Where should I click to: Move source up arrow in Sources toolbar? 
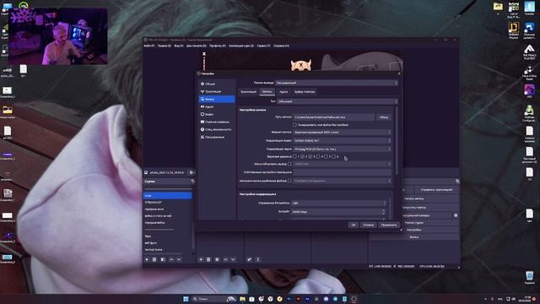point(225,259)
